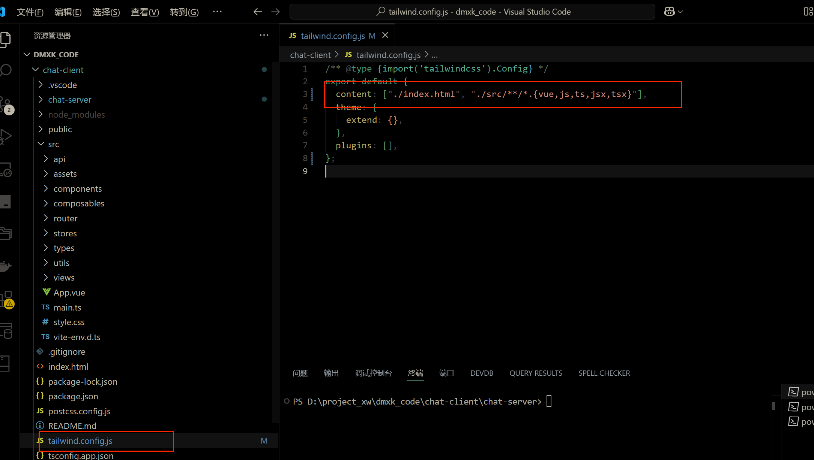Screen dimensions: 814x460
Task: Close the tailwind.config.js editor tab
Action: click(x=385, y=35)
